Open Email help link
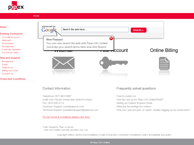Screen dimensions: 194x145 coord(5,65)
